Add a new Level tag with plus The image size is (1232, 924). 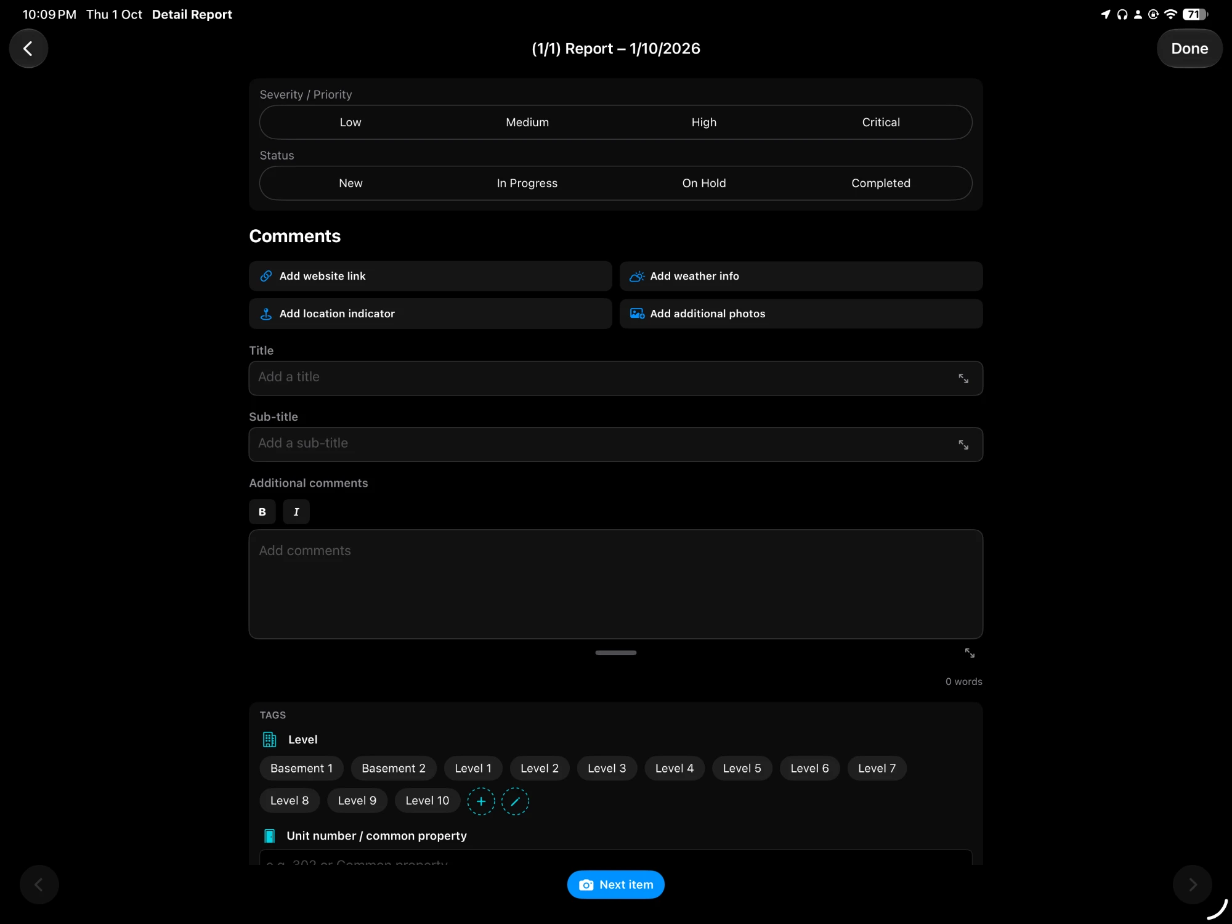point(481,801)
